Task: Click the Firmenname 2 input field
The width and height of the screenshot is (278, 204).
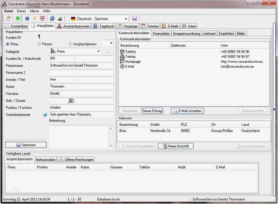Action: pos(81,72)
